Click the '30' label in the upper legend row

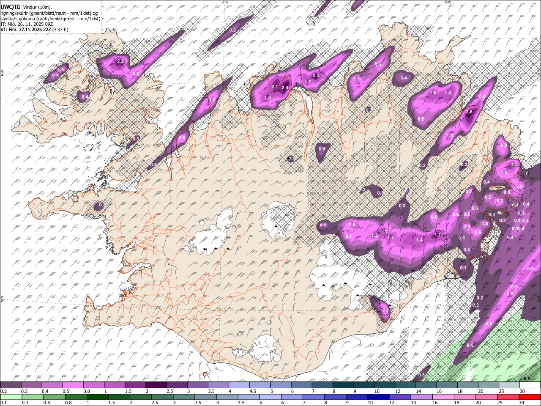522,391
